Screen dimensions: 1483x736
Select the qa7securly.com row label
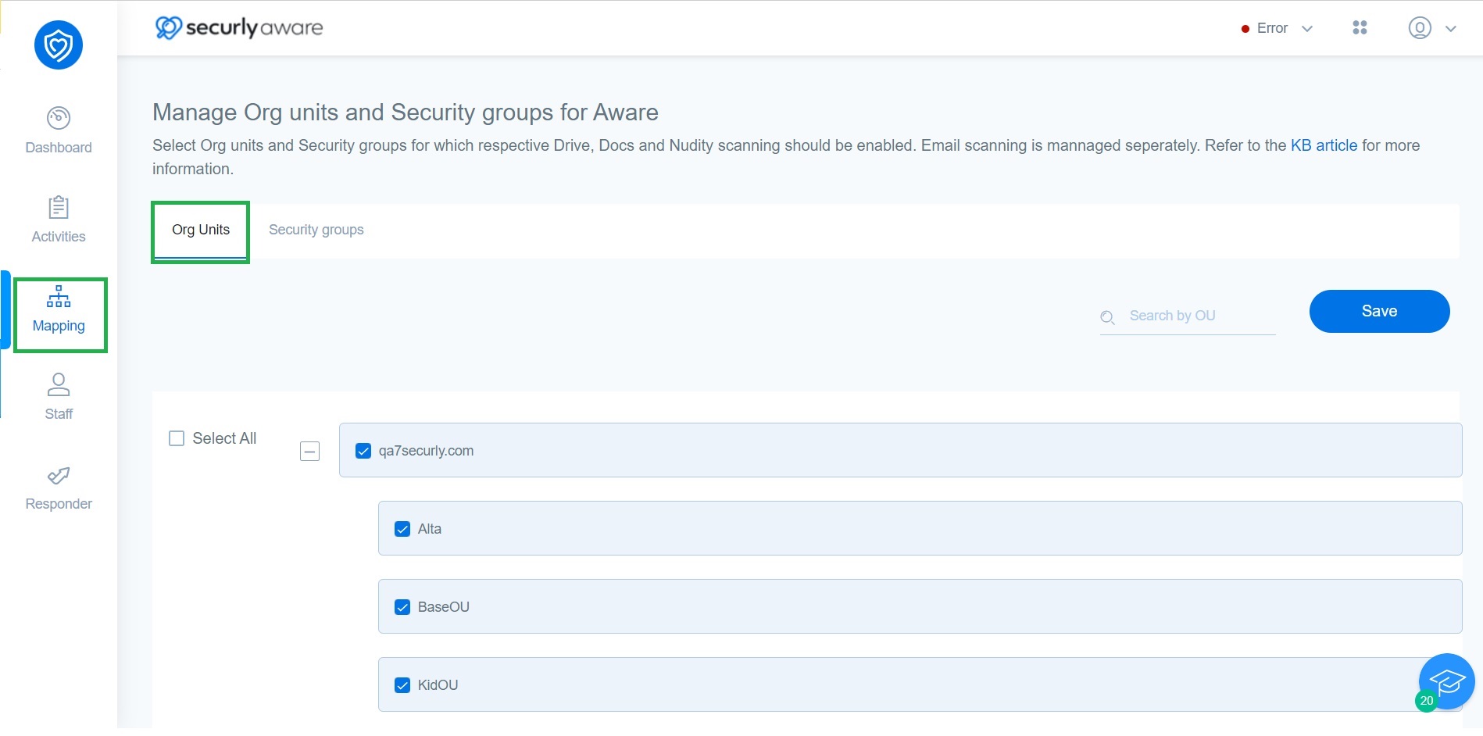point(427,451)
